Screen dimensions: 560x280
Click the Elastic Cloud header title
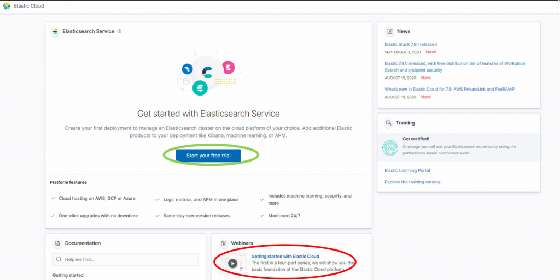click(x=29, y=6)
